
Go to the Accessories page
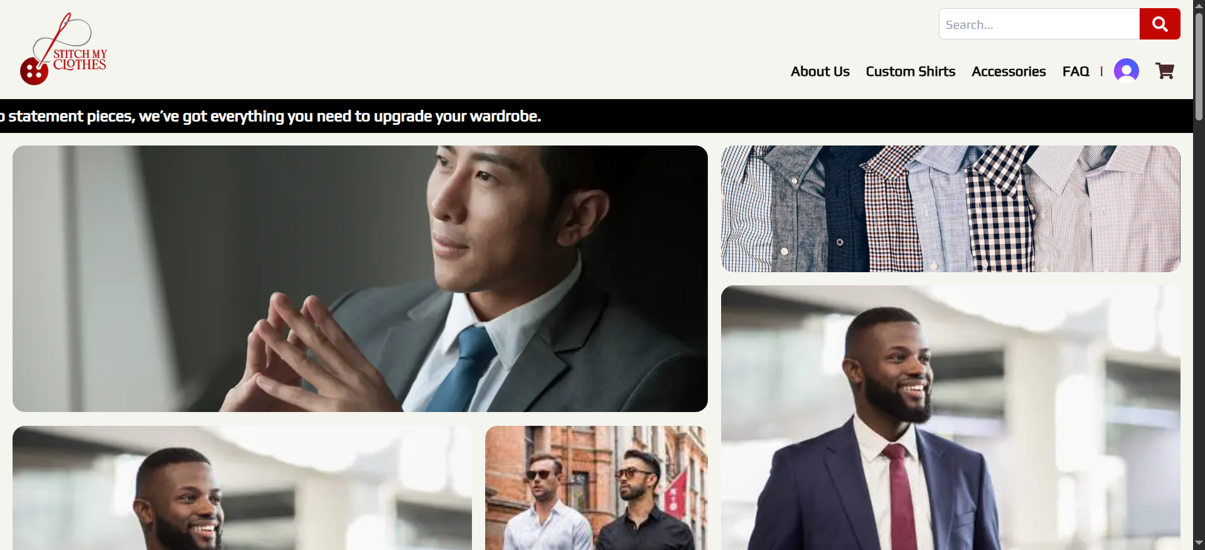pyautogui.click(x=1009, y=71)
